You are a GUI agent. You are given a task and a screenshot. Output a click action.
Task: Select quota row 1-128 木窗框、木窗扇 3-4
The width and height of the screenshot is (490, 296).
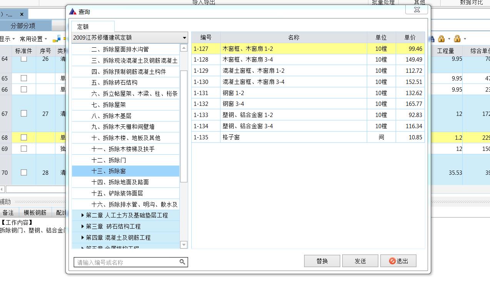[x=308, y=60]
